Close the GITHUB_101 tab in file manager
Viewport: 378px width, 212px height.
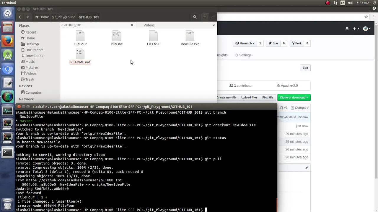tap(132, 25)
